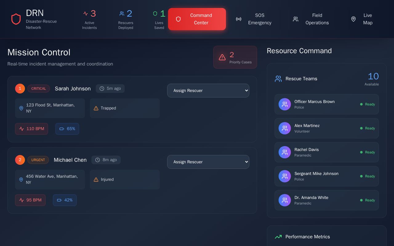Click the DRN shield logo icon

[16, 19]
